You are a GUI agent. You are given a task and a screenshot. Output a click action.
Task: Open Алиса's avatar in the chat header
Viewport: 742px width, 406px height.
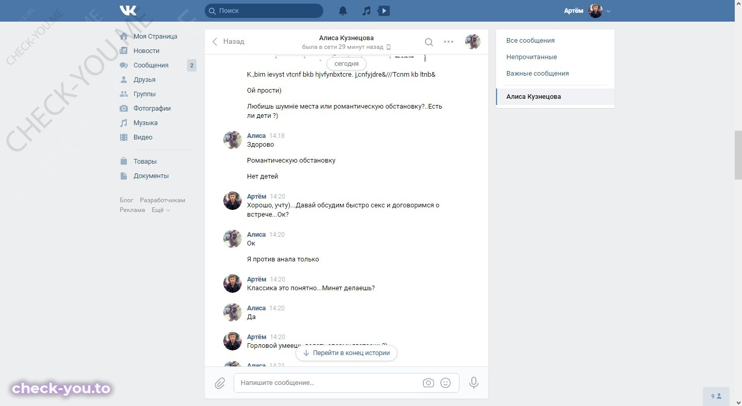coord(473,42)
